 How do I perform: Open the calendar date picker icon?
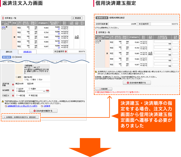(x=47, y=91)
